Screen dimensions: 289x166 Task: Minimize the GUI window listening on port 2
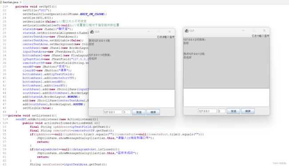[x=149, y=32]
